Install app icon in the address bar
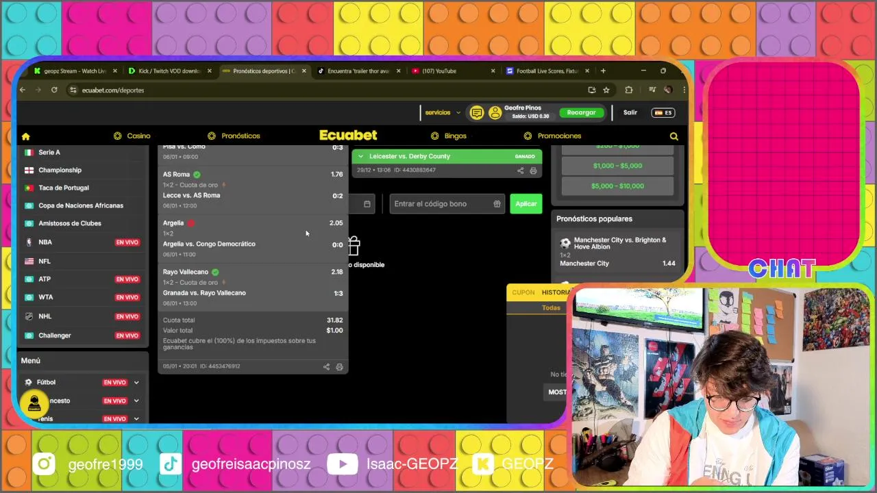The height and width of the screenshot is (493, 877). [x=592, y=90]
